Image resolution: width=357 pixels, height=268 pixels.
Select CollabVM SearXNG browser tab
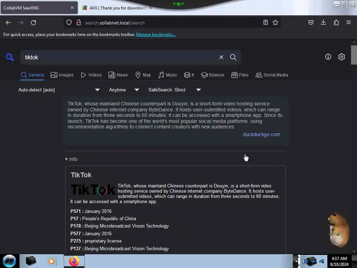39,8
